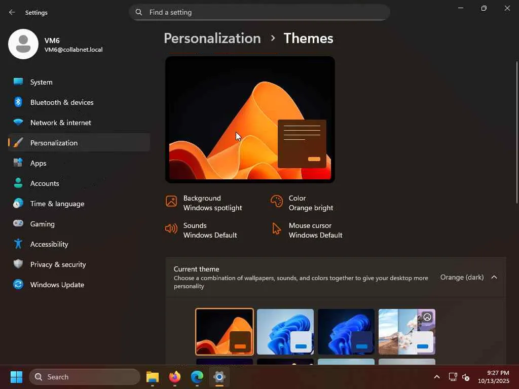This screenshot has height=389, width=519.
Task: Collapse the Current theme section chevron
Action: [x=494, y=277]
